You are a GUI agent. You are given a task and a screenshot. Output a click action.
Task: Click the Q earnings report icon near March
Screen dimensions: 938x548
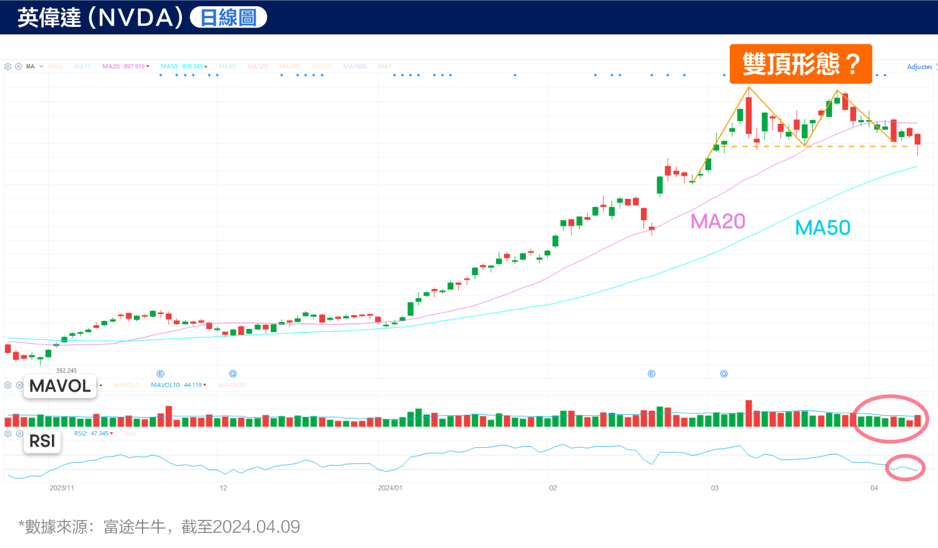pos(724,373)
